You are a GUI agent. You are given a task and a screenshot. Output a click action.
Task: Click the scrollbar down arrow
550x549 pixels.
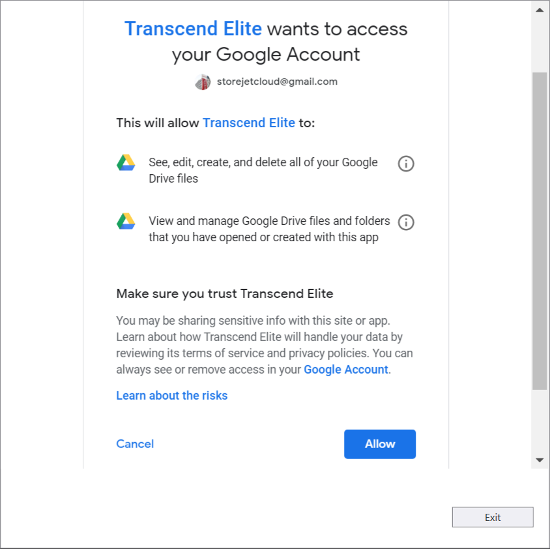tap(540, 460)
